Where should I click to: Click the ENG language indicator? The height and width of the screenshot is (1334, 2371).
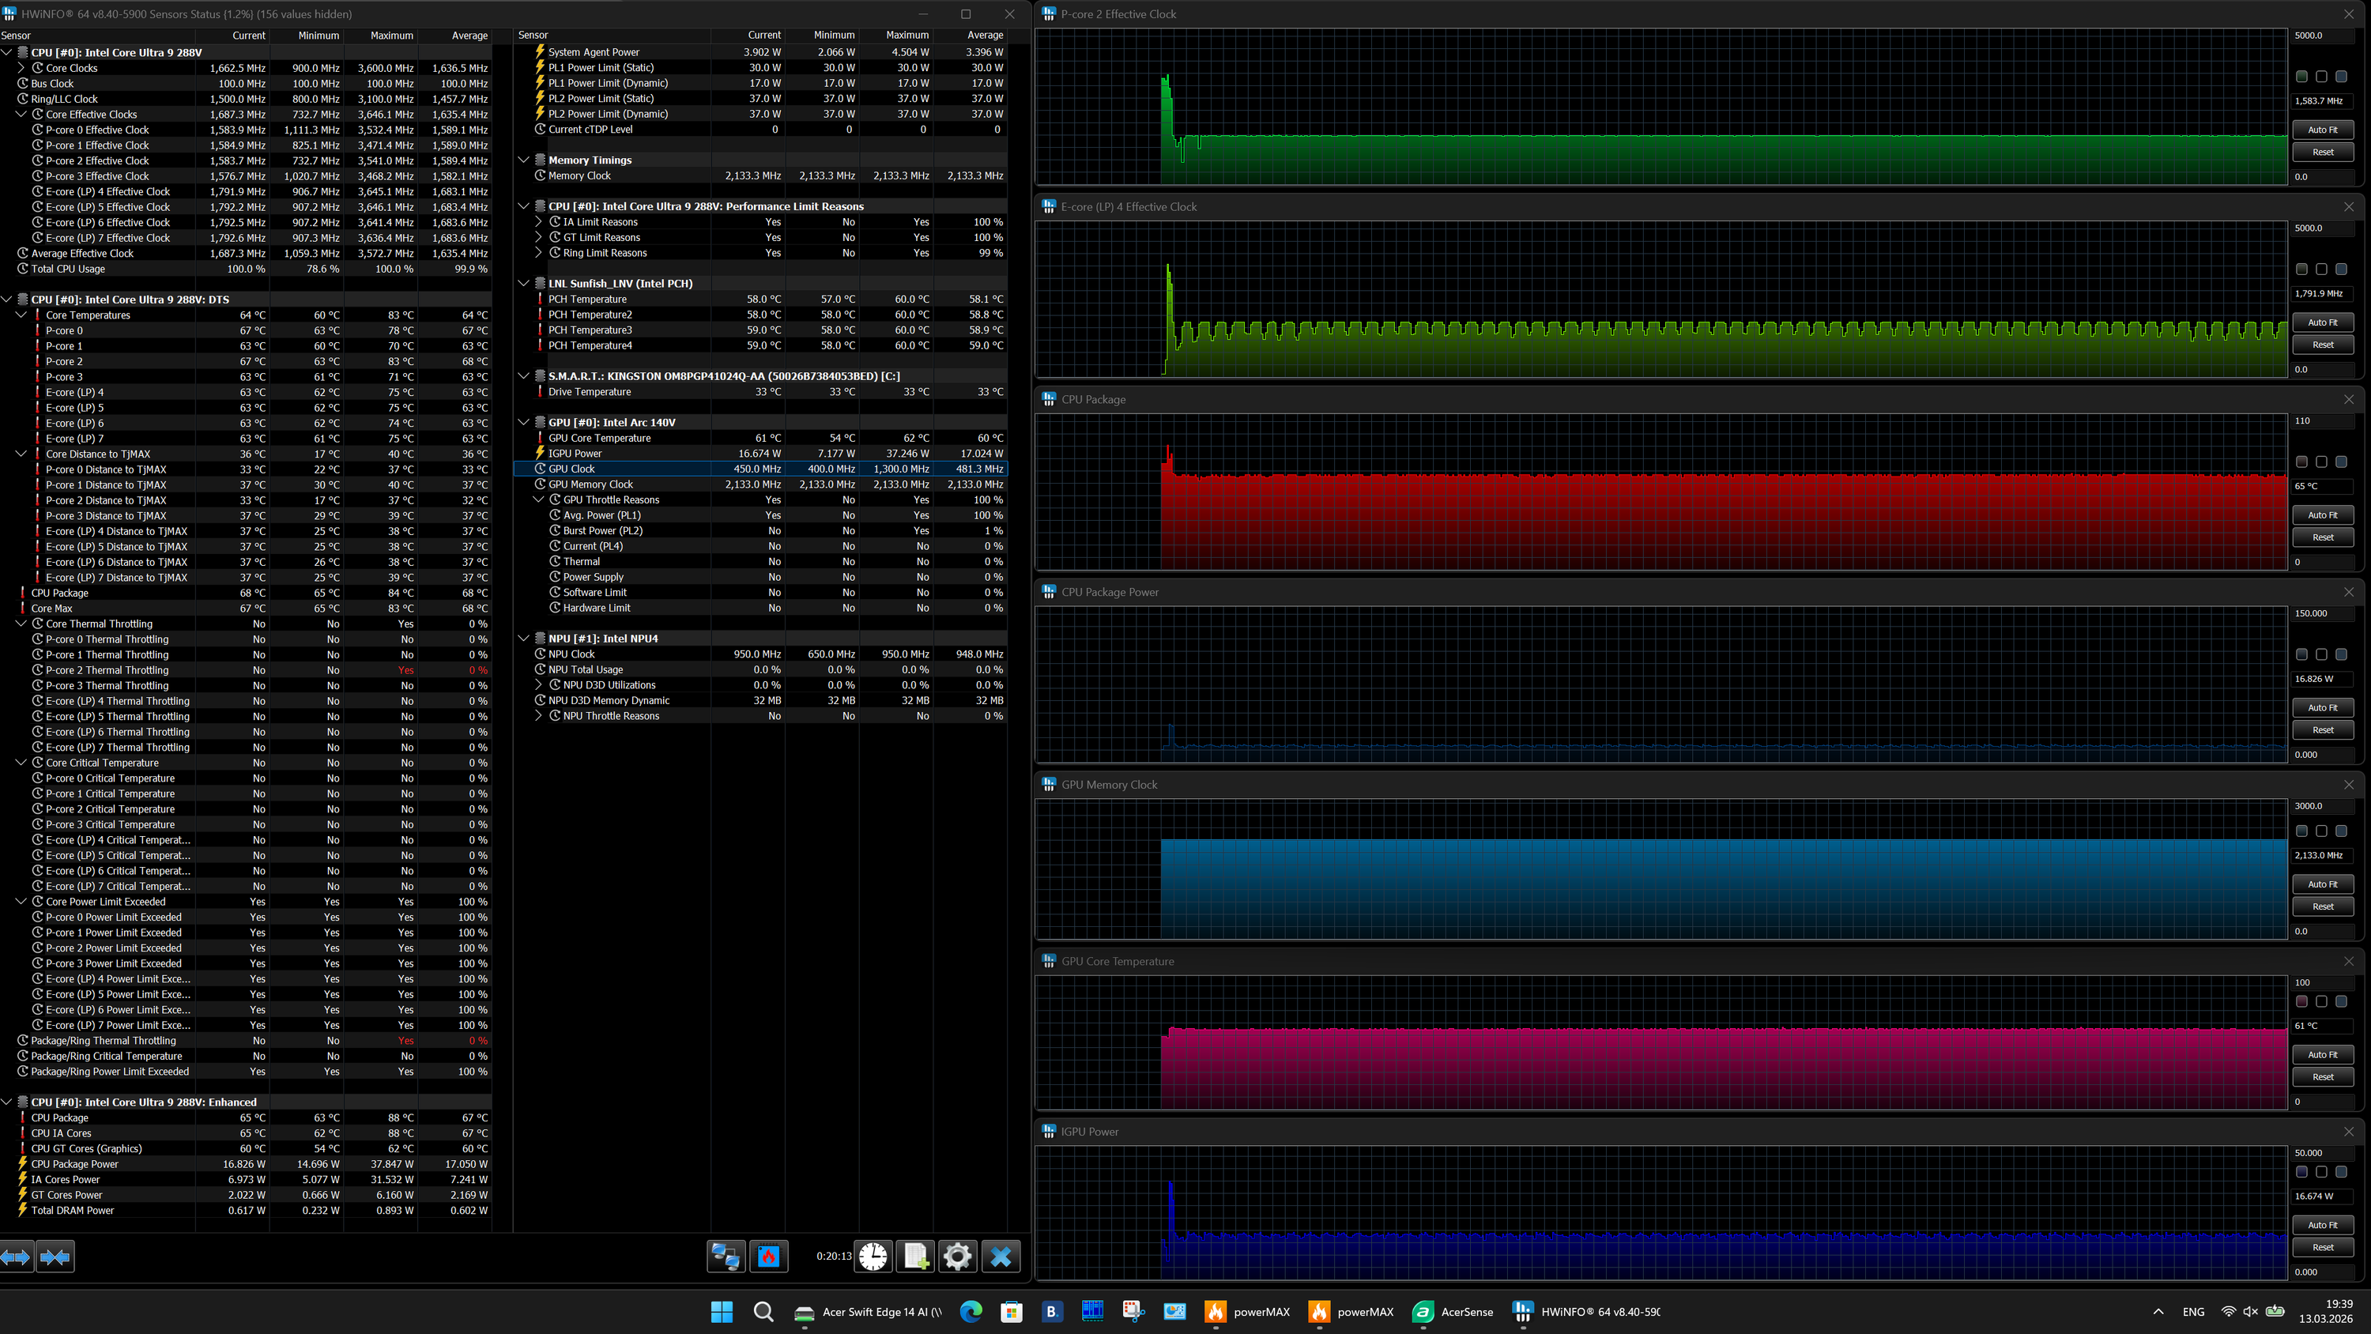tap(2193, 1312)
